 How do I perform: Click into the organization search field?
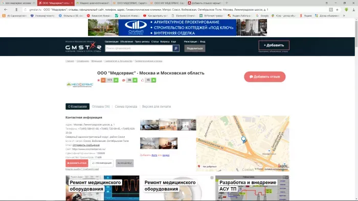[x=139, y=48]
